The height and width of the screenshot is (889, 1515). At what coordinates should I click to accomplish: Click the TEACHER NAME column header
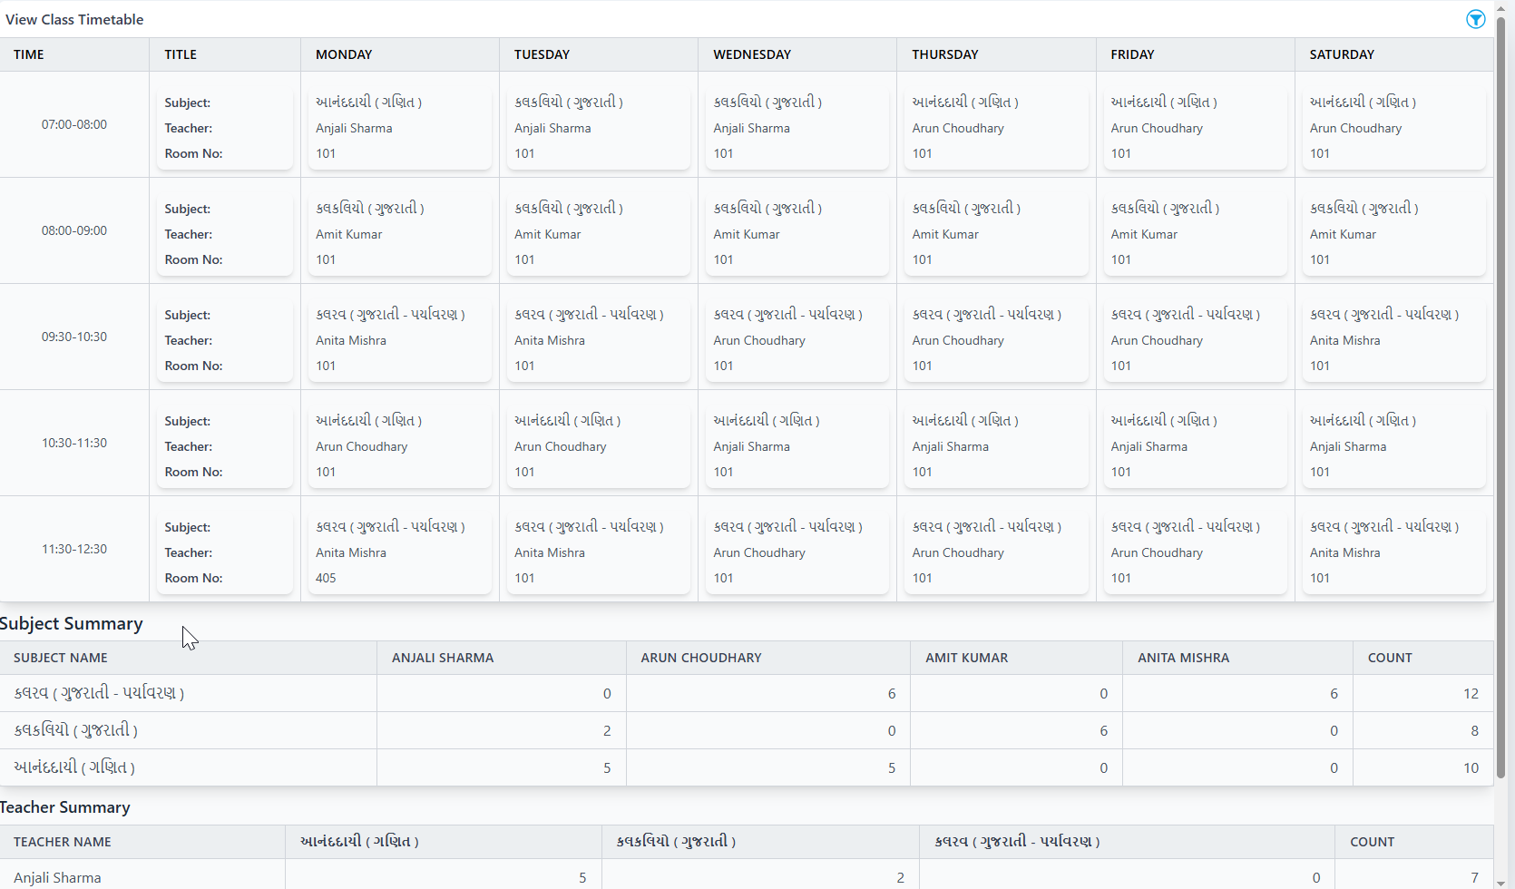coord(63,842)
